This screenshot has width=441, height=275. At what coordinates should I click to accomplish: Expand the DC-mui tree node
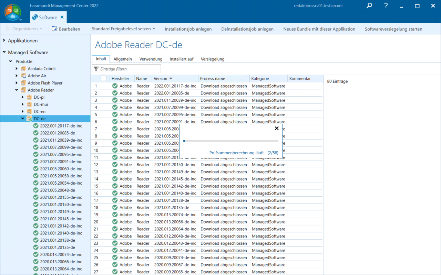point(23,104)
